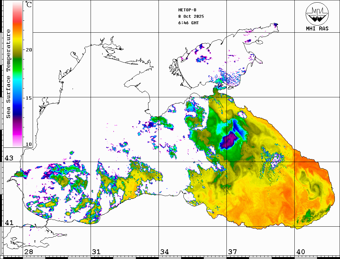Screen dimensions: 340x259
Task: Click the 20 degree mark on legend
Action: point(29,50)
